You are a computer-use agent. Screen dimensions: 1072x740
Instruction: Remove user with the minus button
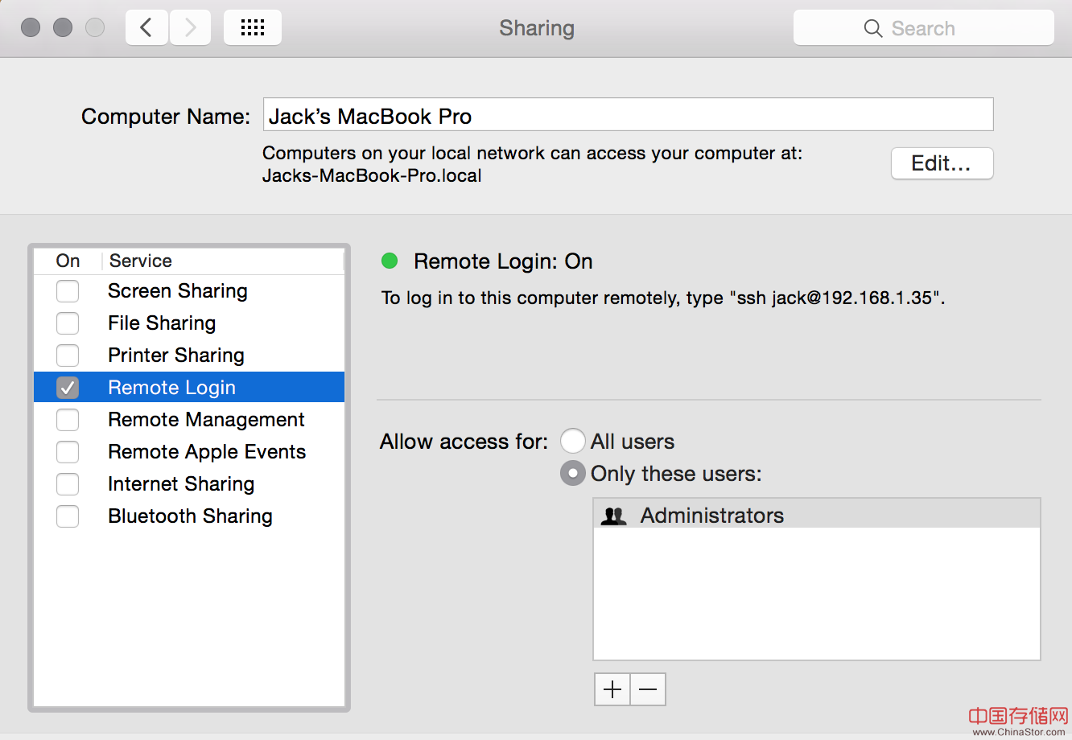coord(648,689)
